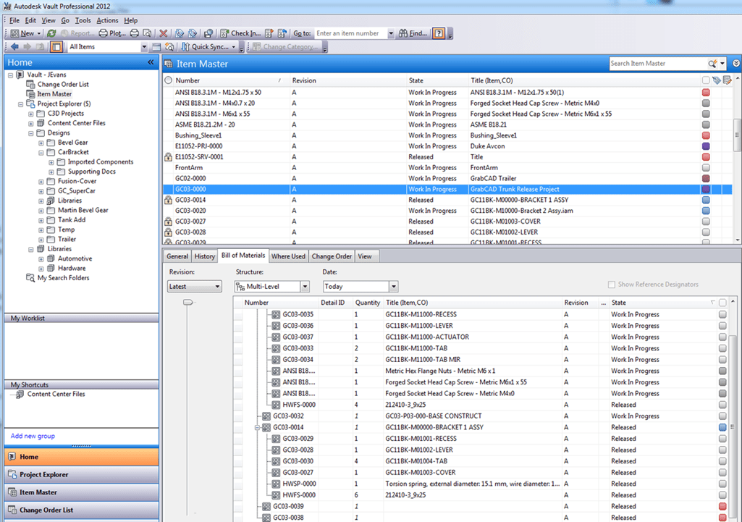Screen dimensions: 742x522
Task: Click the Help question mark icon
Action: 439,33
